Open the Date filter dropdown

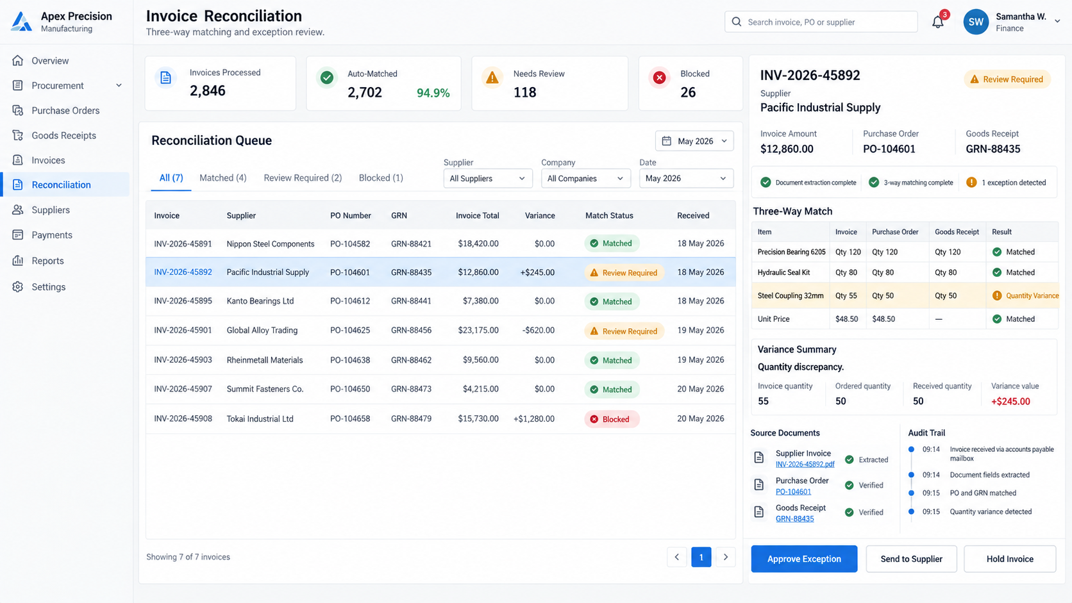(686, 178)
